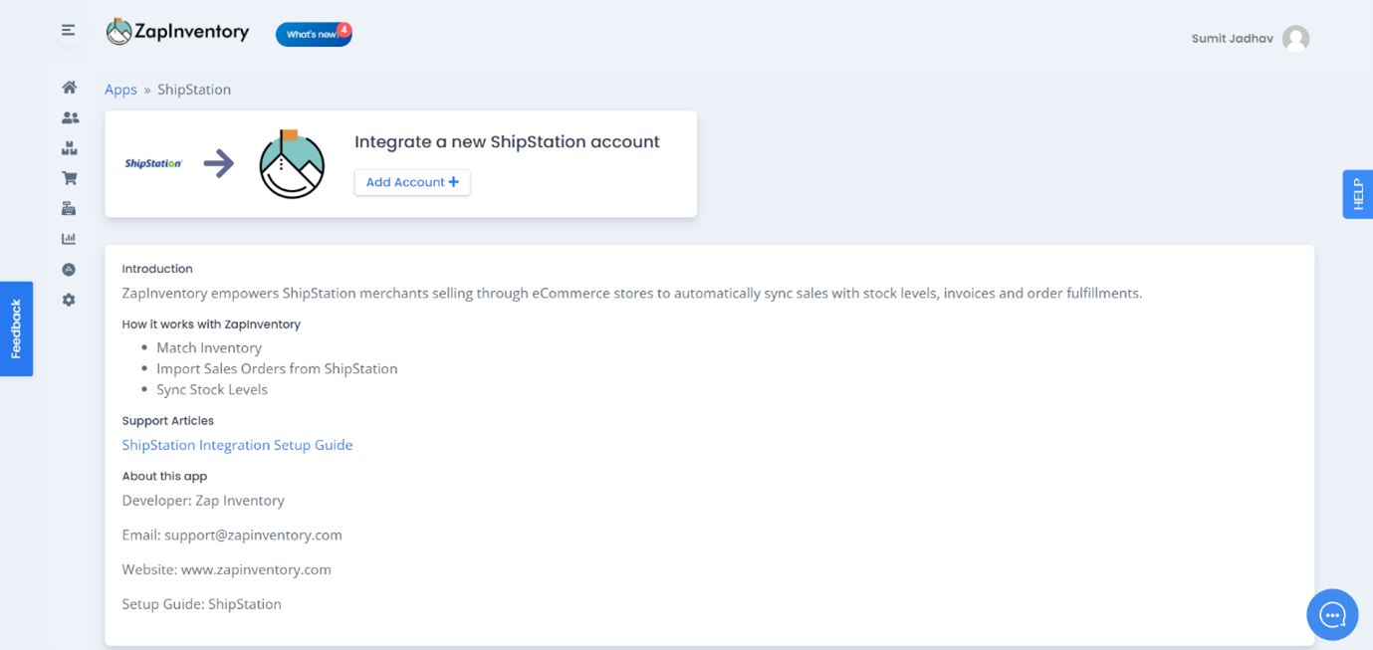Click the www.zapinventory.com website line
The image size is (1373, 650).
pyautogui.click(x=226, y=570)
